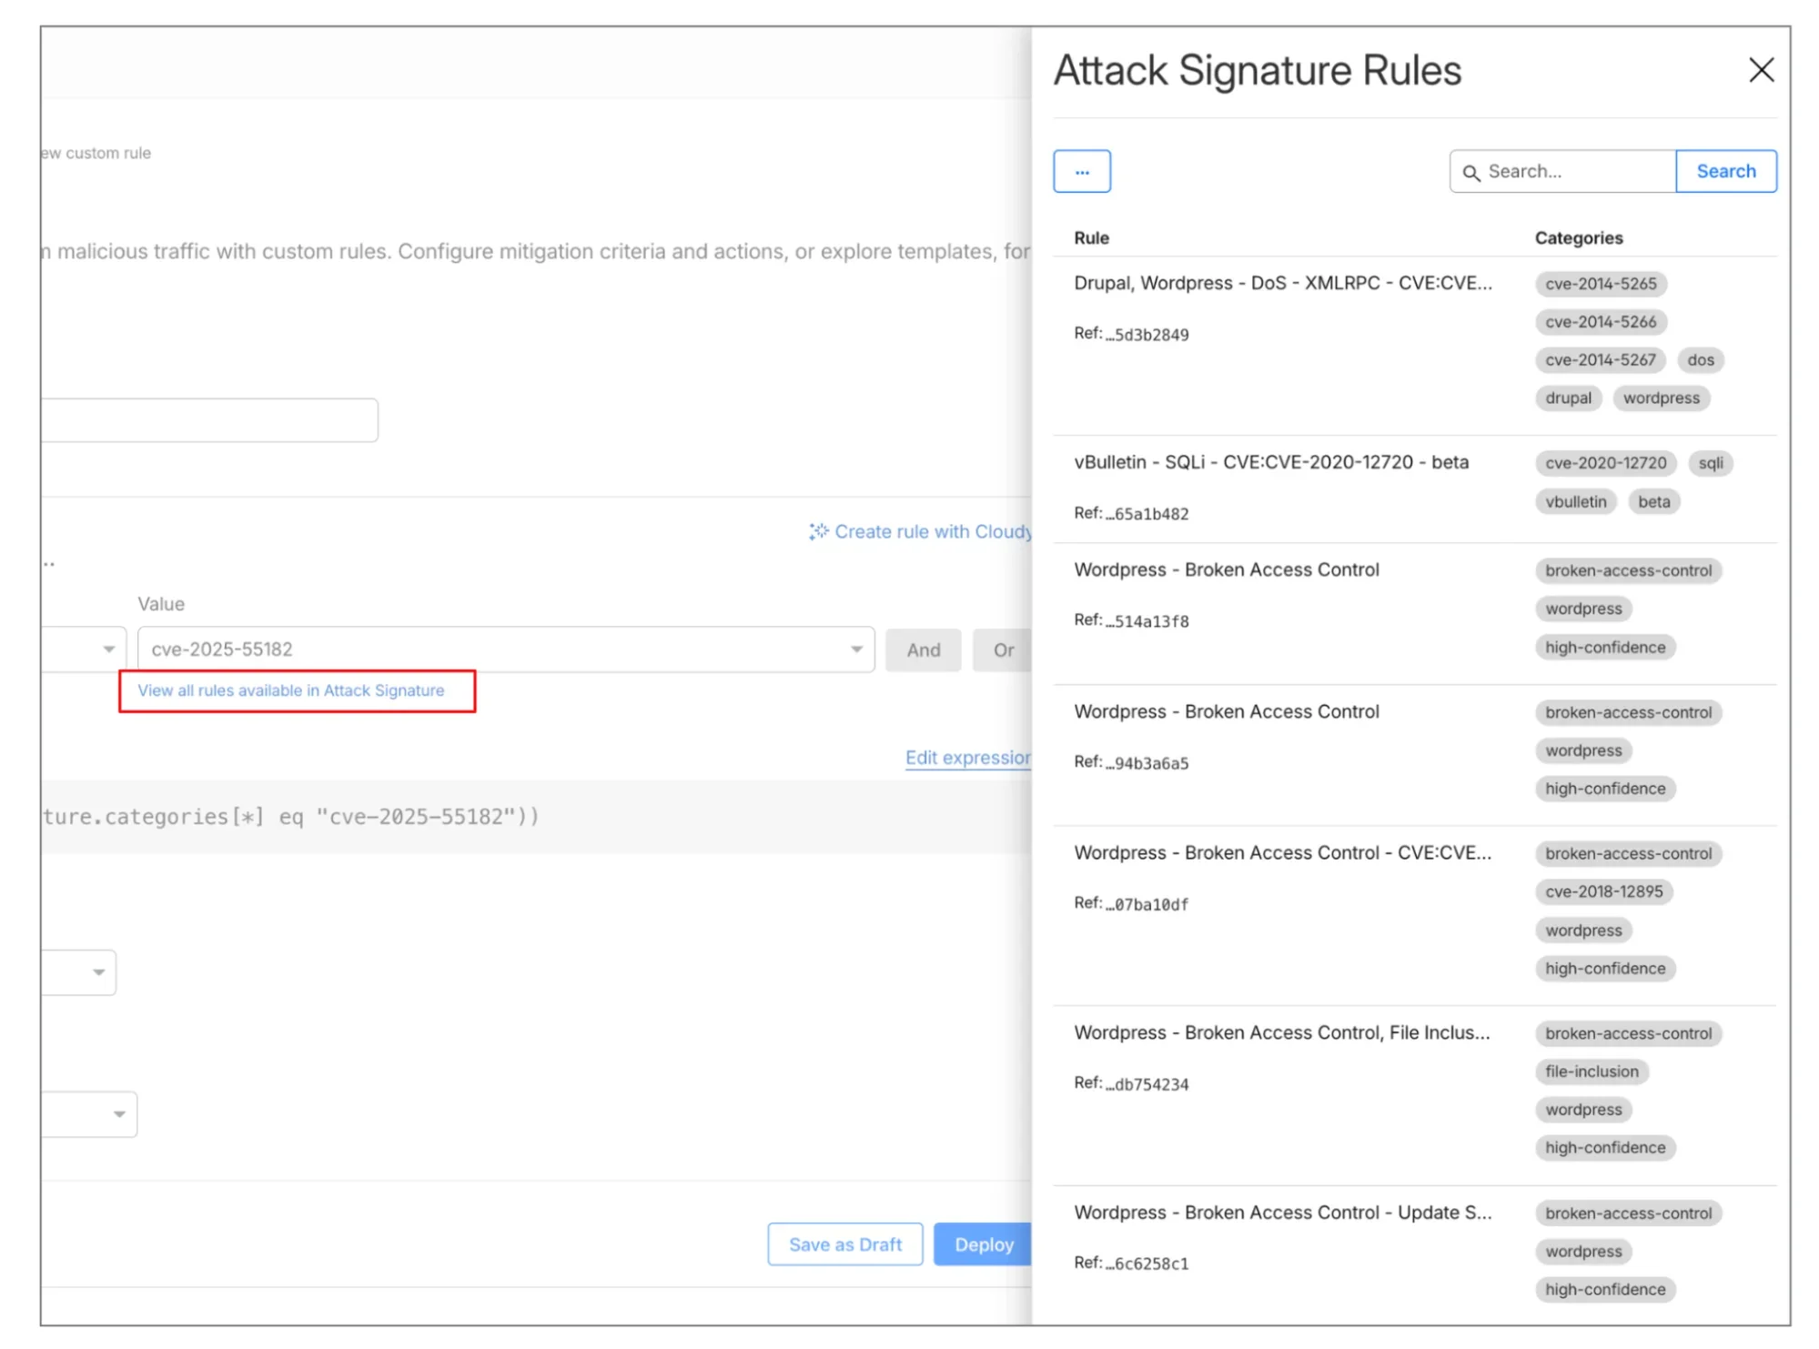Open the View all rules available in Attack Signature link
The image size is (1819, 1349).
tap(289, 690)
